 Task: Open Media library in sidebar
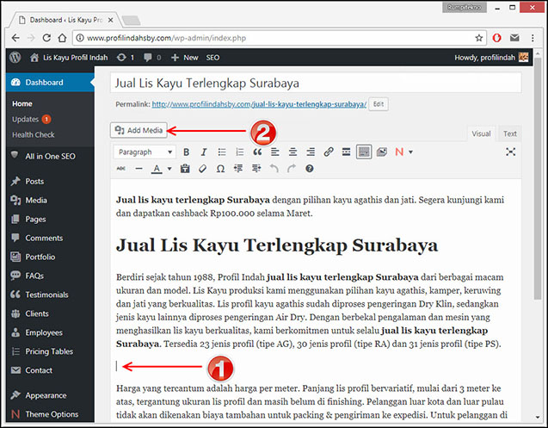50,200
